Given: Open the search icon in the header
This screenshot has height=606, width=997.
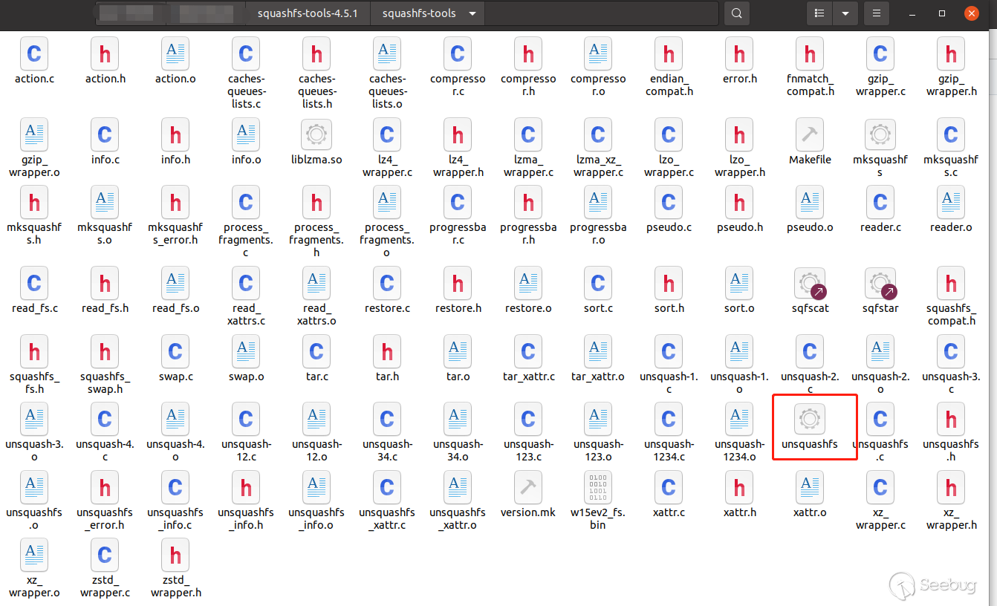Looking at the screenshot, I should pos(736,13).
